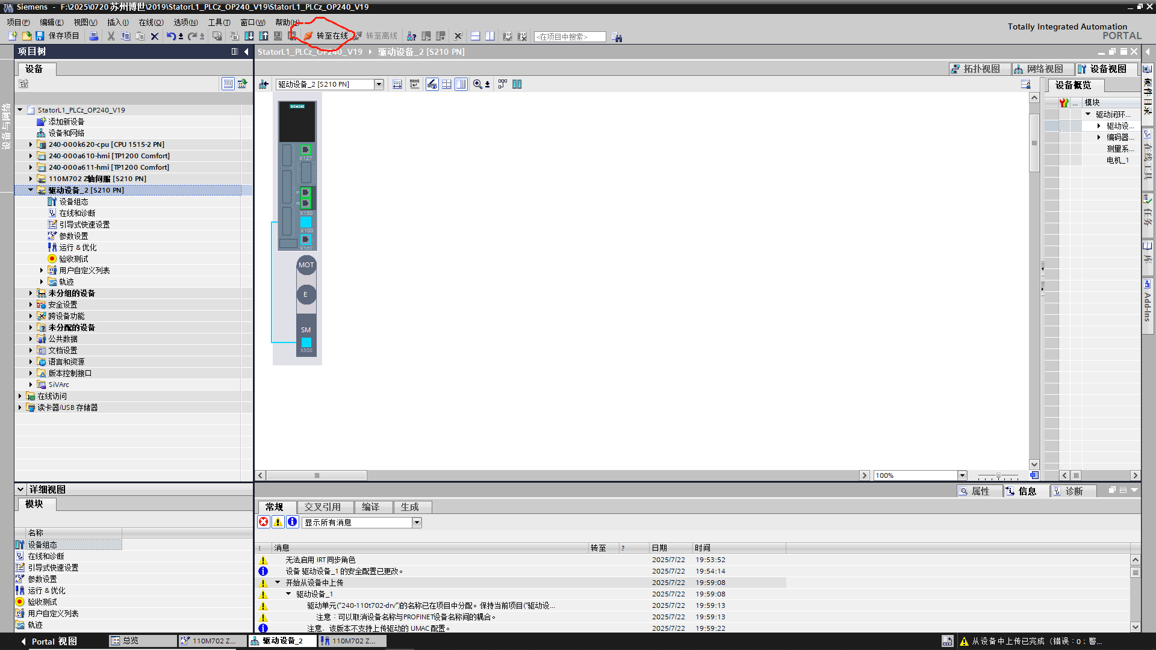Click the new project icon in toolbar
The height and width of the screenshot is (650, 1156).
click(x=13, y=36)
